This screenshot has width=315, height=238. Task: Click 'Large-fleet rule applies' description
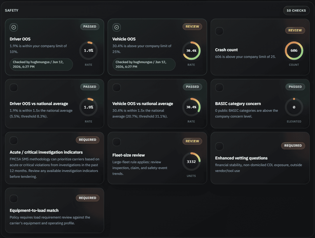click(140, 168)
